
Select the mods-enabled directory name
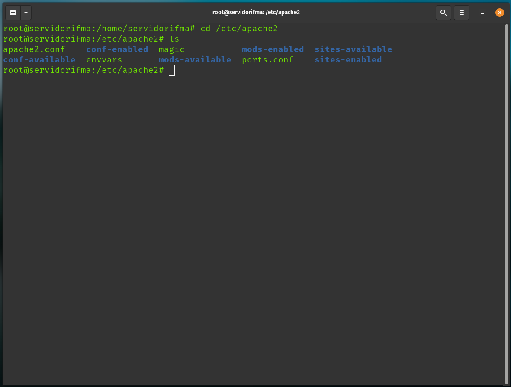coord(273,49)
